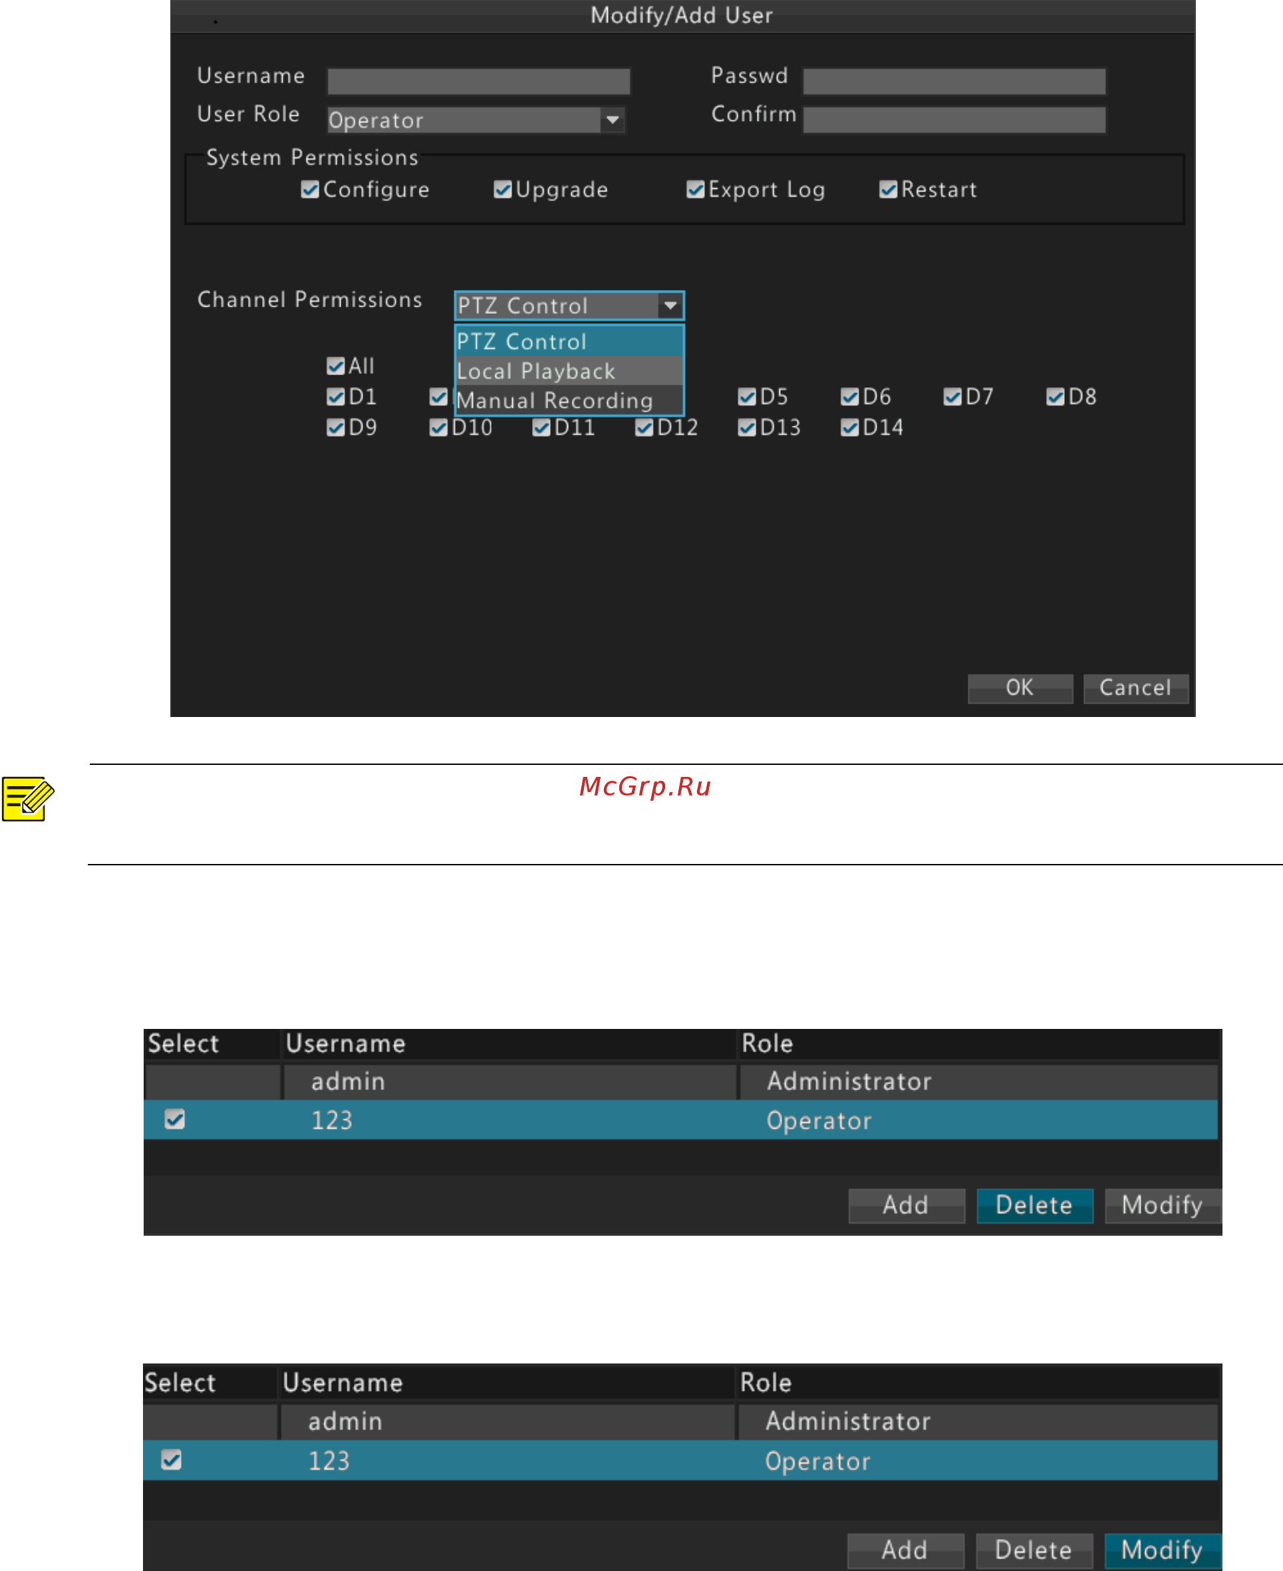Select admin row in second user table

(680, 1422)
